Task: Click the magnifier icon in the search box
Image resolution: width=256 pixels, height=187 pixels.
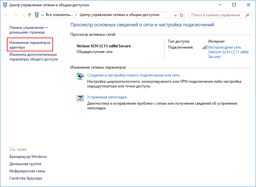Action: point(247,15)
